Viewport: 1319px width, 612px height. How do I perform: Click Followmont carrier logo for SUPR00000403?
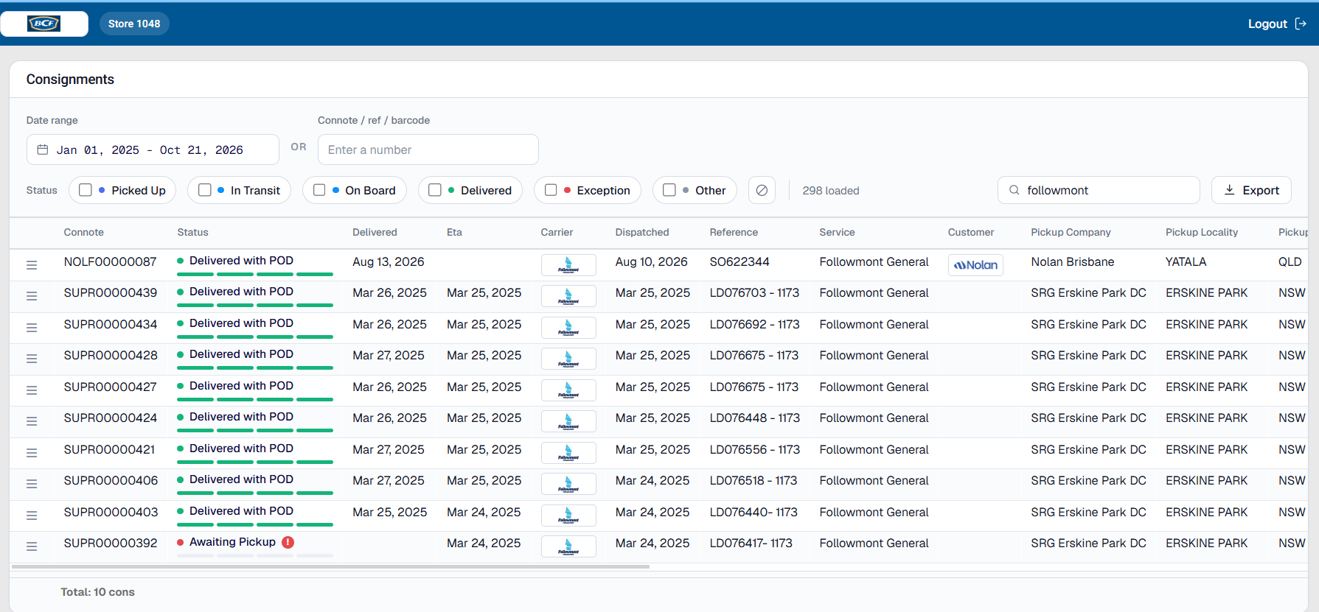click(x=568, y=515)
